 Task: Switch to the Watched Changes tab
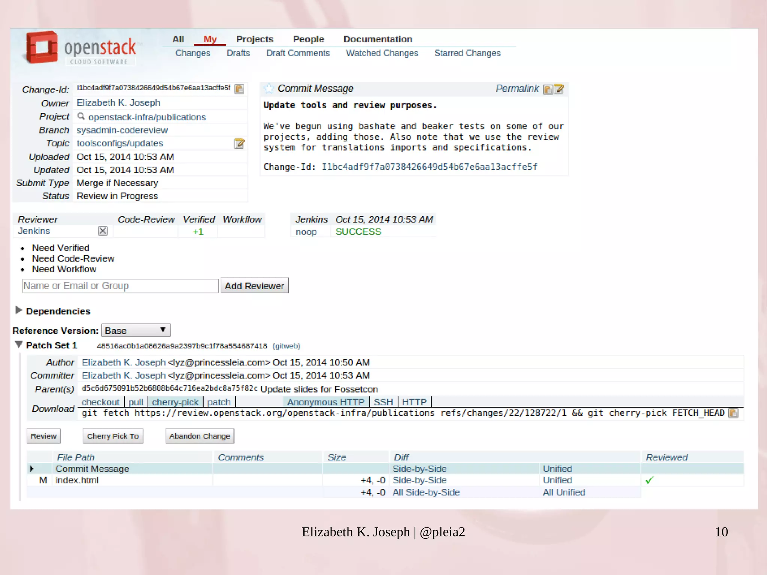(x=382, y=53)
